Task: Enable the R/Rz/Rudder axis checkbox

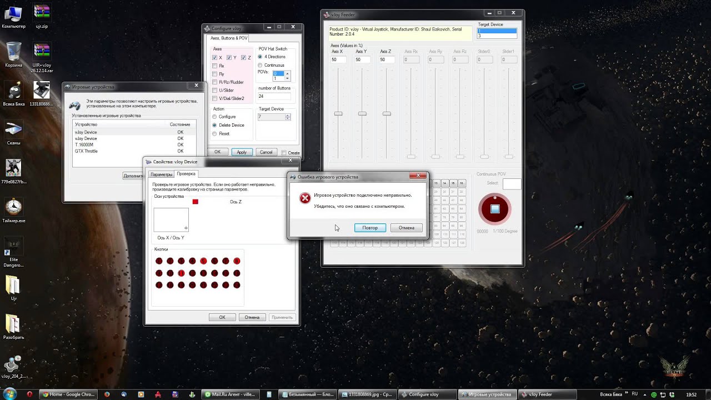Action: pyautogui.click(x=215, y=82)
